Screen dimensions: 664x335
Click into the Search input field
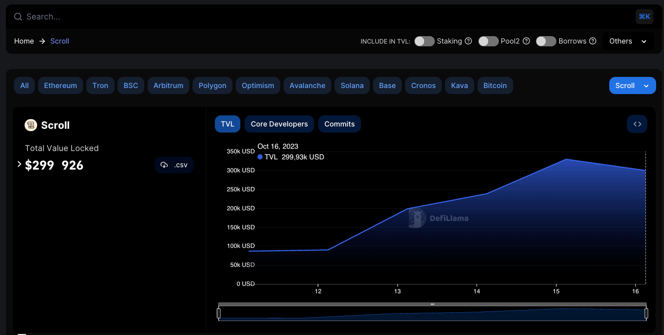(x=325, y=17)
